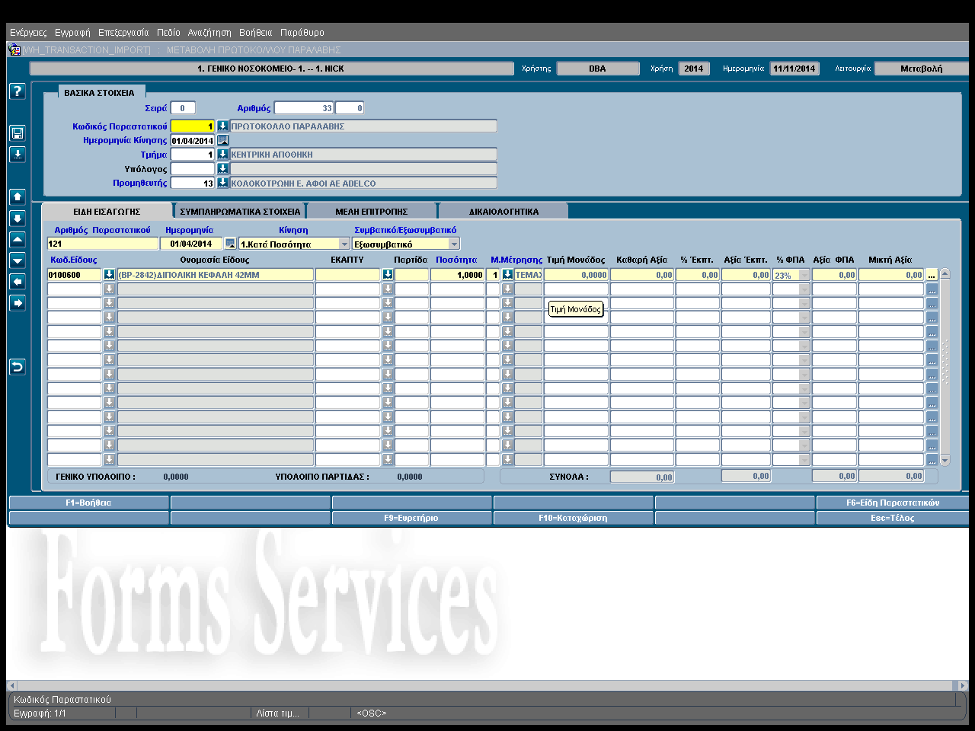Open the 23% ΦΠΑ dropdown
The image size is (975, 731).
[x=804, y=275]
